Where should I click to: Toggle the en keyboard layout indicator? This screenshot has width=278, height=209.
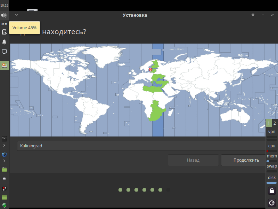[x=5, y=24]
